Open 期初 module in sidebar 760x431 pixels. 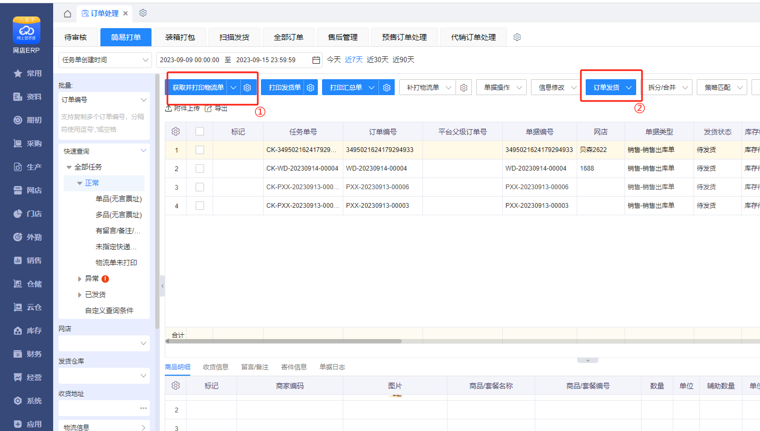[27, 120]
